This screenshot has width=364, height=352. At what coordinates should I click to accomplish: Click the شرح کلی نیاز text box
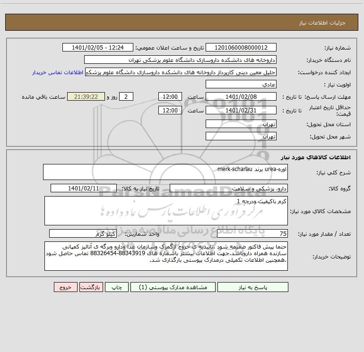(165, 172)
